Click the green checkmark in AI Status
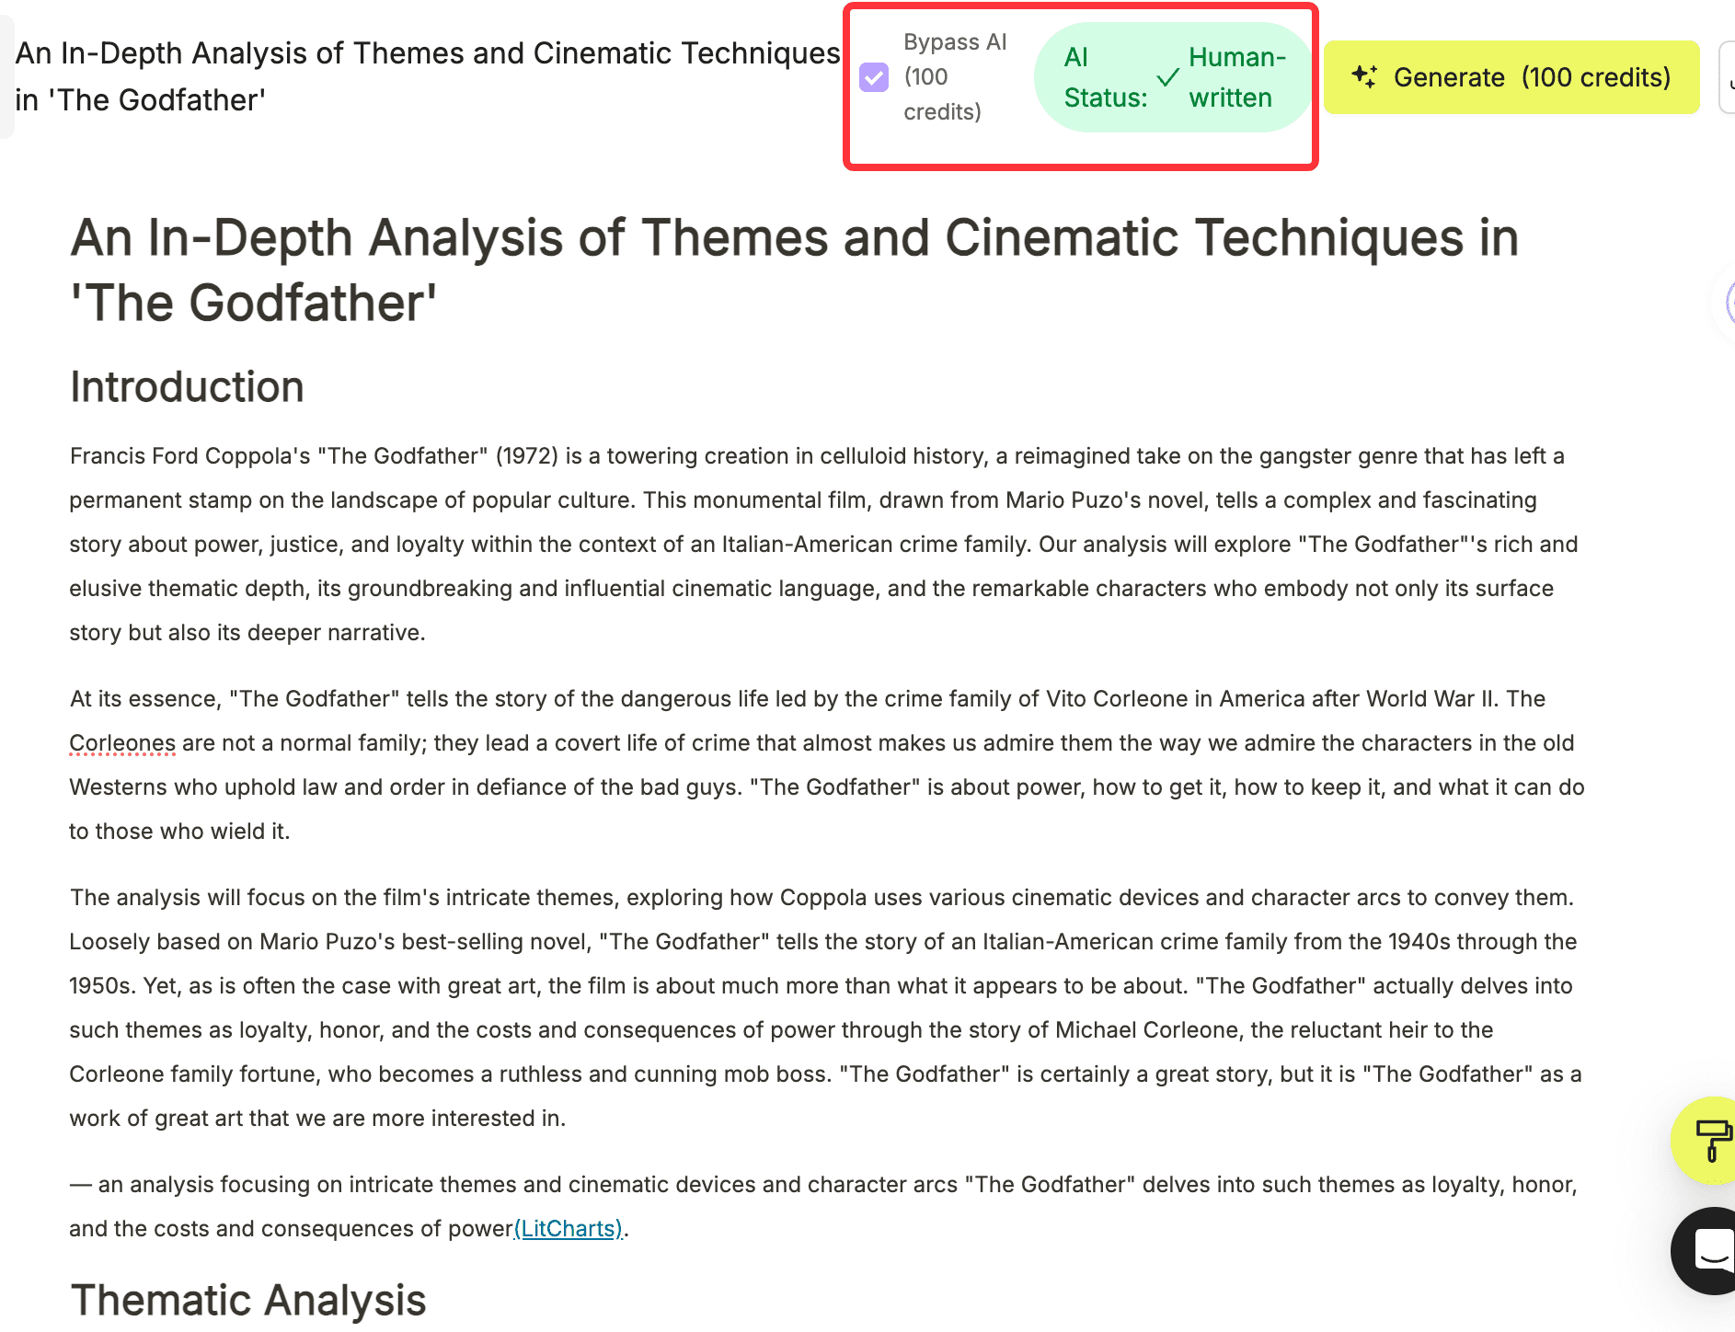 point(1167,77)
